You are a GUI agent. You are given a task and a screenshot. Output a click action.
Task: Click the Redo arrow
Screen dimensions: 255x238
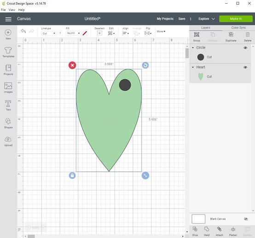31,31
